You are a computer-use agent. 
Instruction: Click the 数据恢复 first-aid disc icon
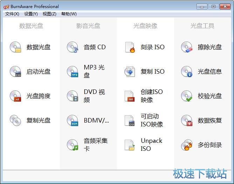[187, 120]
